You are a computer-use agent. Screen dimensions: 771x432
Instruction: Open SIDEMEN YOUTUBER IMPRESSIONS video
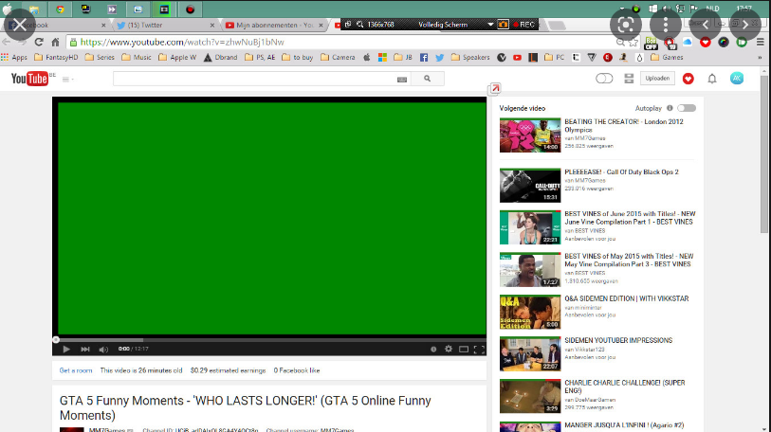618,341
